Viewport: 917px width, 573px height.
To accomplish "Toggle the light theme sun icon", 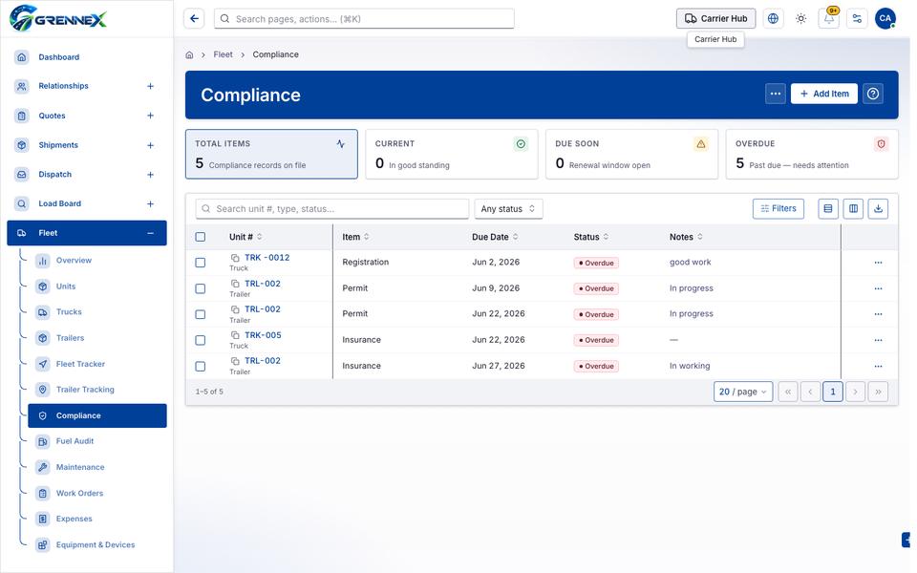I will [x=801, y=19].
